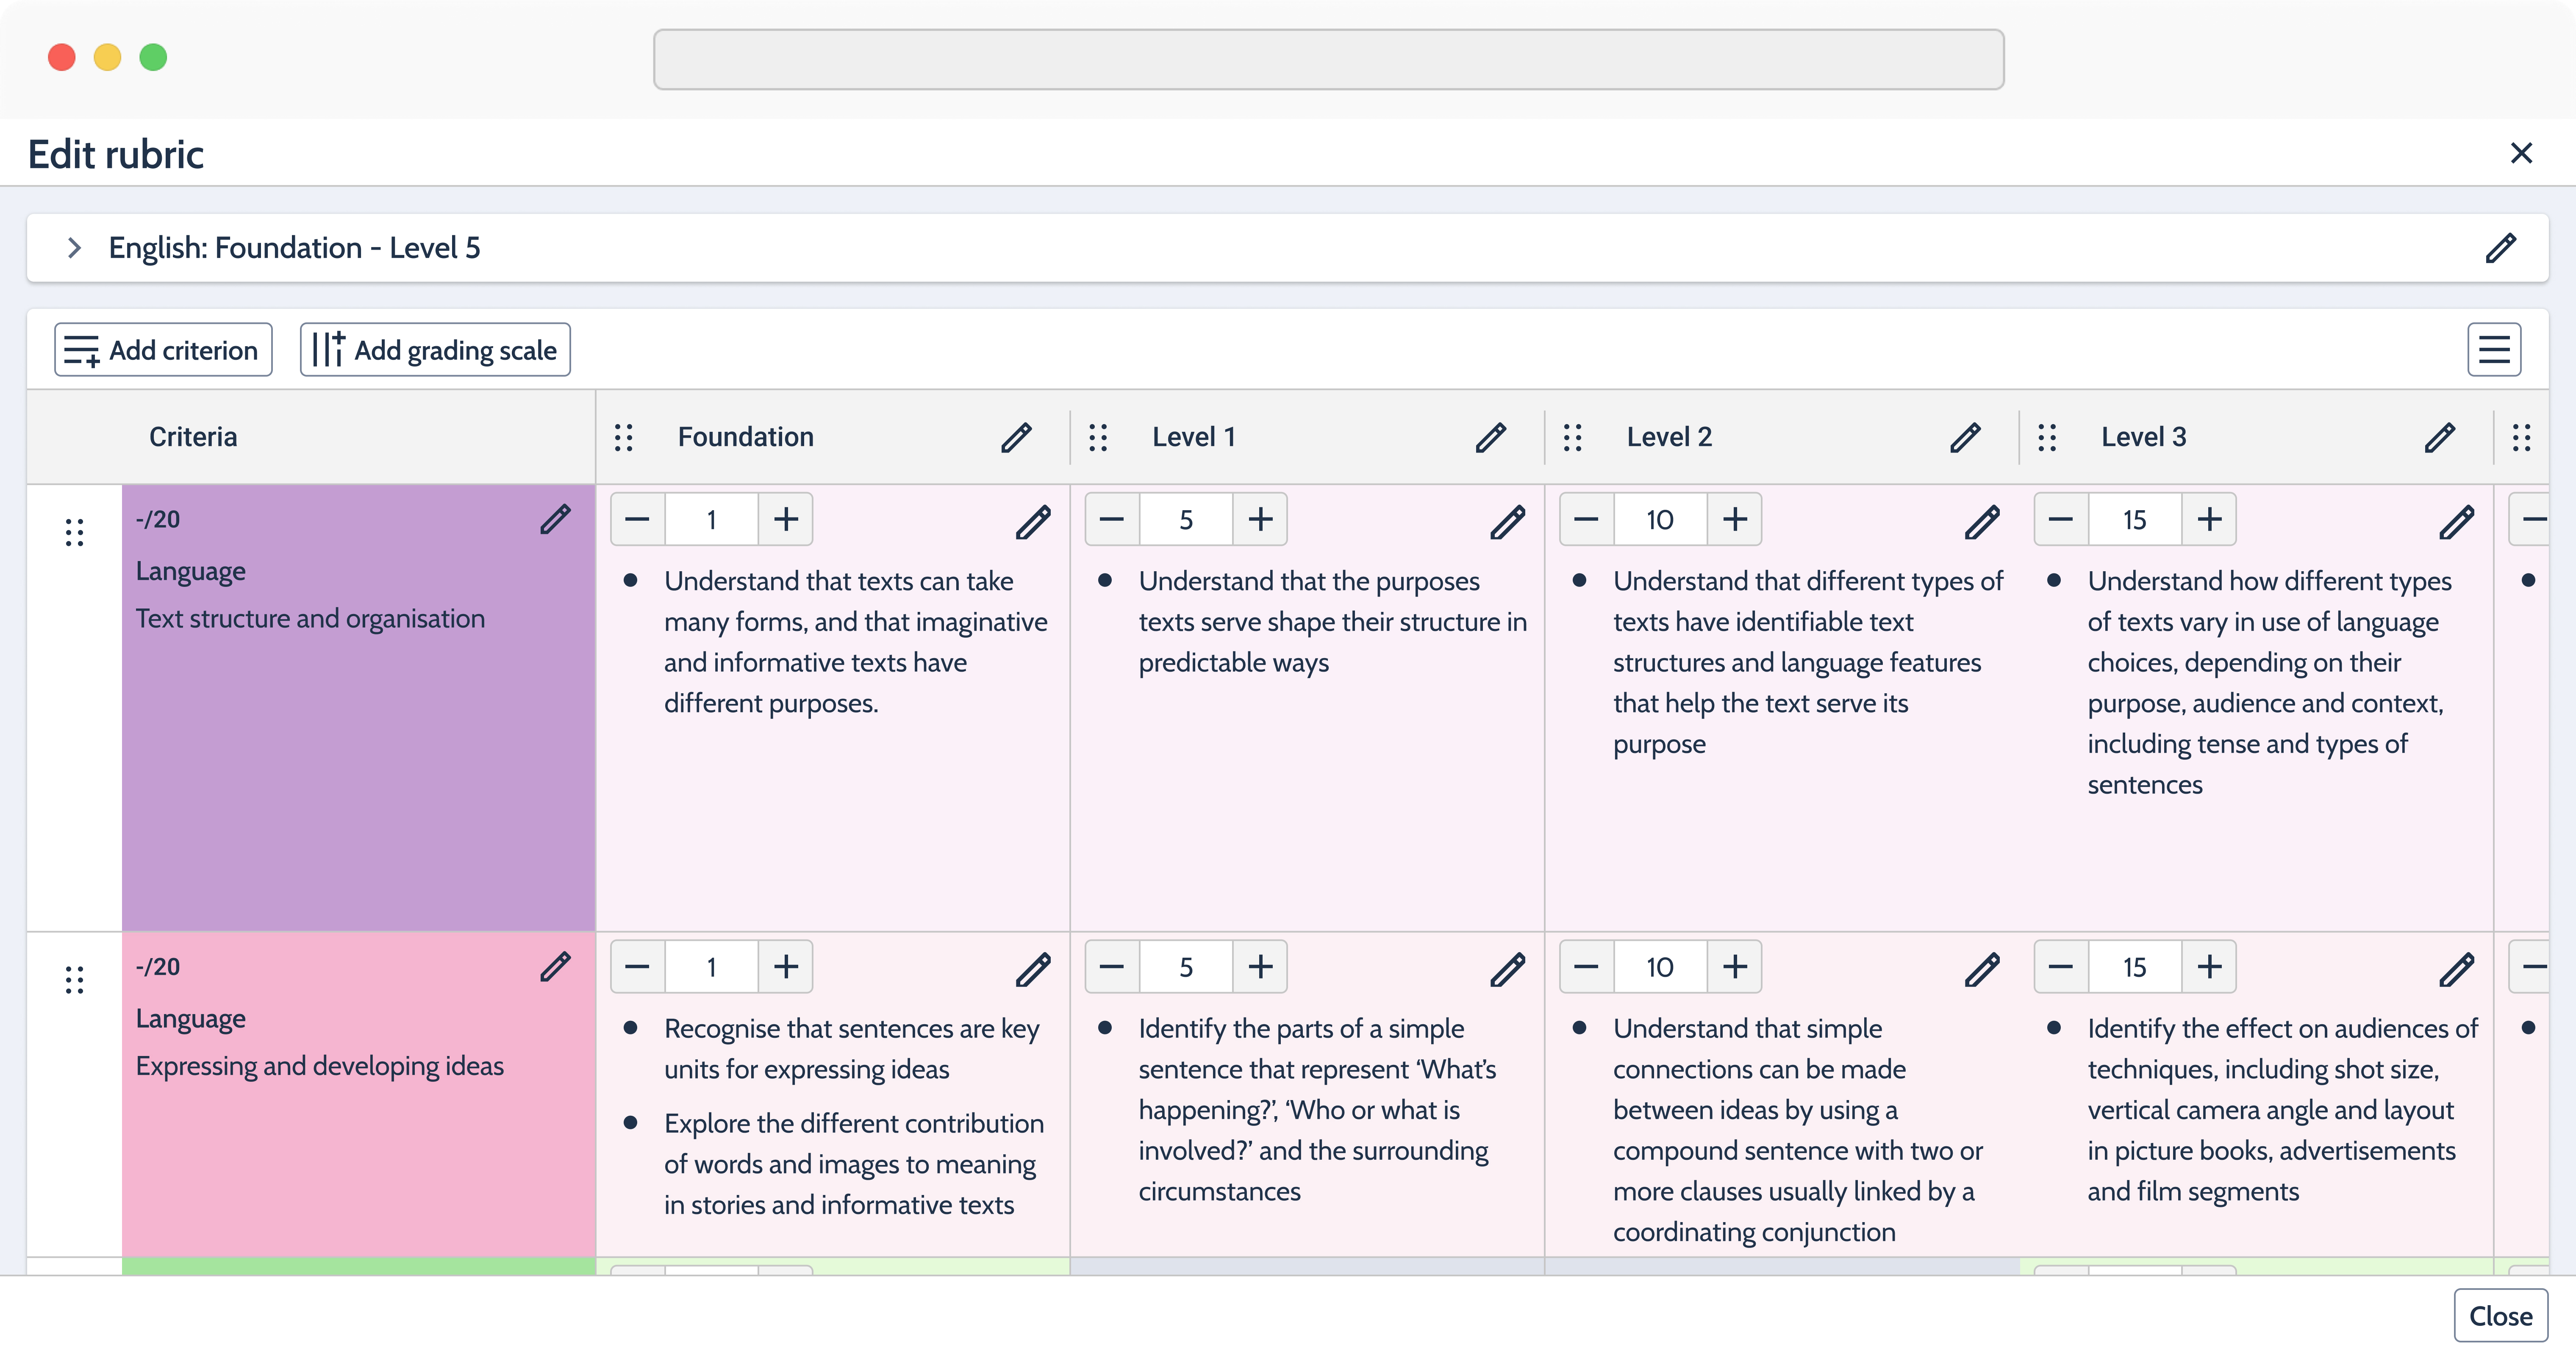
Task: Decrease Level 3 score for Text structure row
Action: click(2060, 519)
